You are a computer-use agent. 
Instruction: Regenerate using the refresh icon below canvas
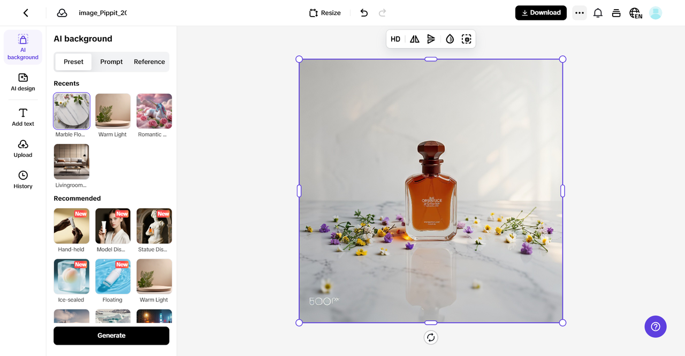click(x=431, y=337)
